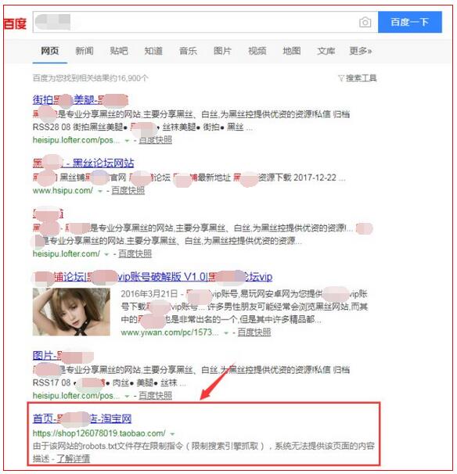Open 百度快照 for heisipu.lofter.com/ result
This screenshot has width=457, height=474.
coord(135,253)
